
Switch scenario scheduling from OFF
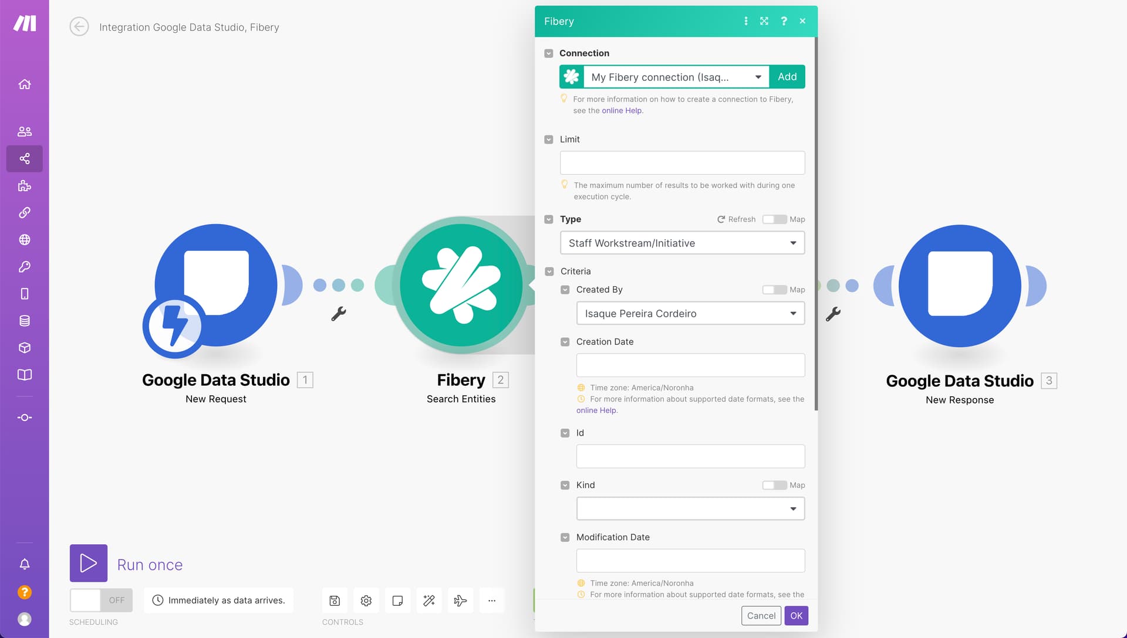coord(101,600)
